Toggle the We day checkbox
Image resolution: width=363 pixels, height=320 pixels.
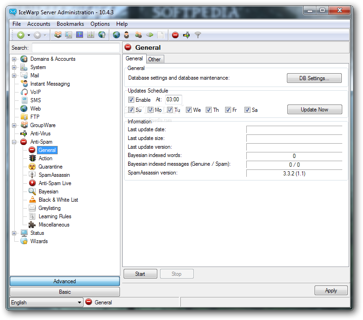pyautogui.click(x=189, y=110)
